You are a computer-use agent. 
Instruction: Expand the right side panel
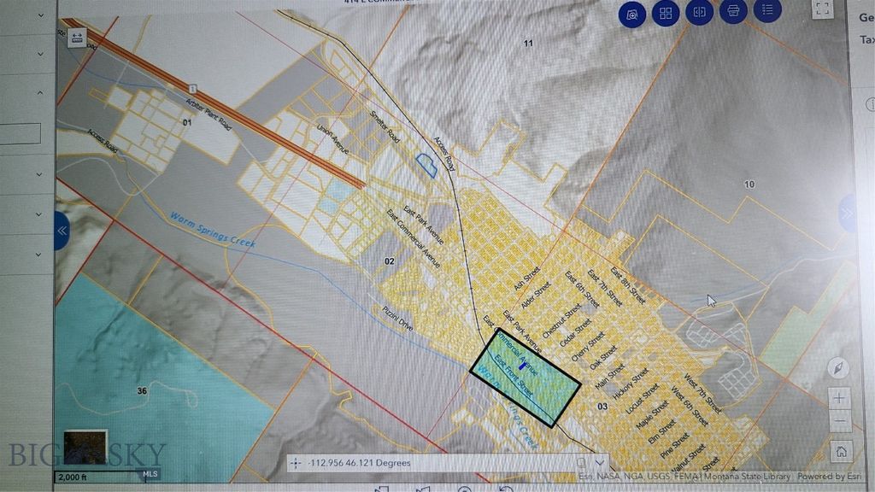pyautogui.click(x=849, y=214)
